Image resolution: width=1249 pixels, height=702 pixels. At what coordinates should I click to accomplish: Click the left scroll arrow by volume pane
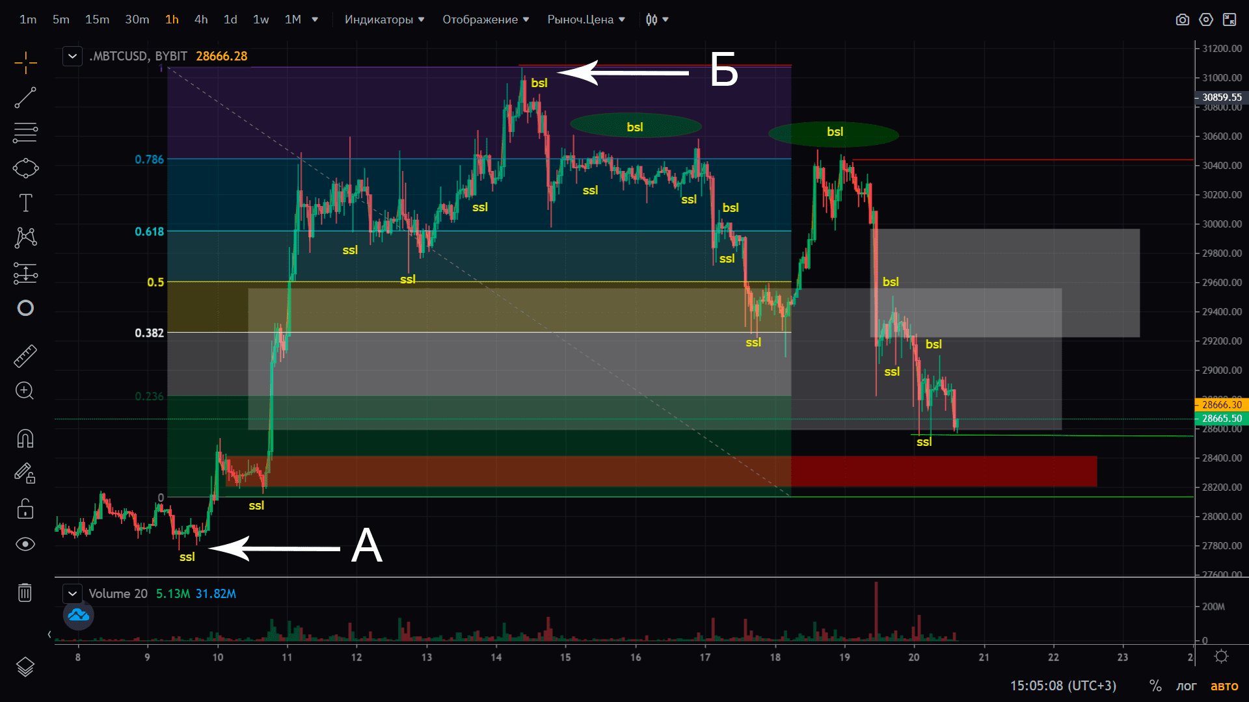[x=49, y=634]
